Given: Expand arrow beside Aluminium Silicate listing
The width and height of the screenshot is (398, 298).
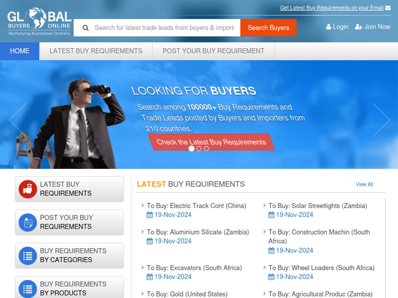Looking at the screenshot, I should pos(143,232).
